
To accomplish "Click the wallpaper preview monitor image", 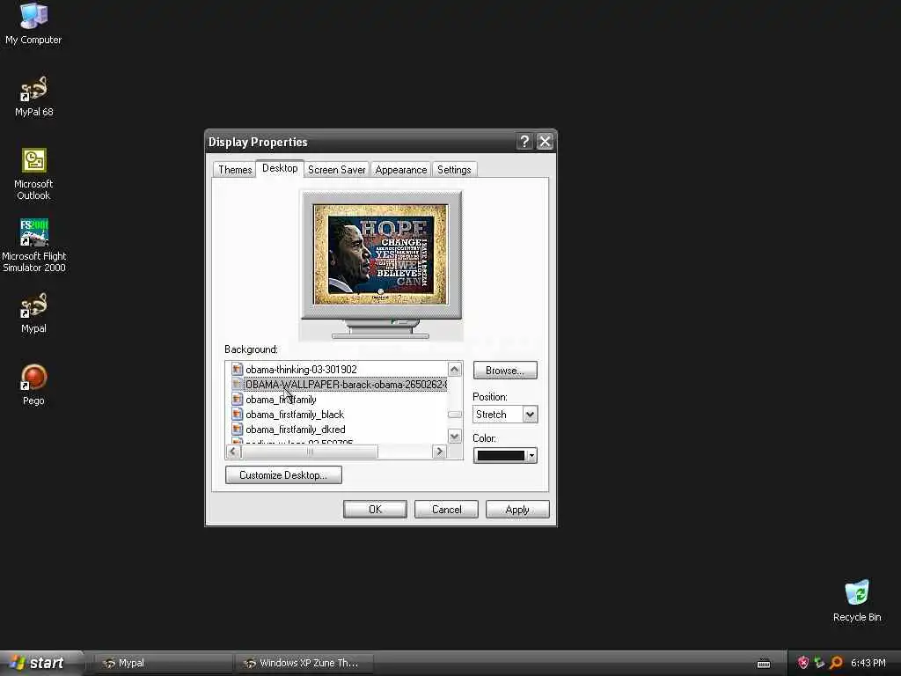I will [x=380, y=254].
